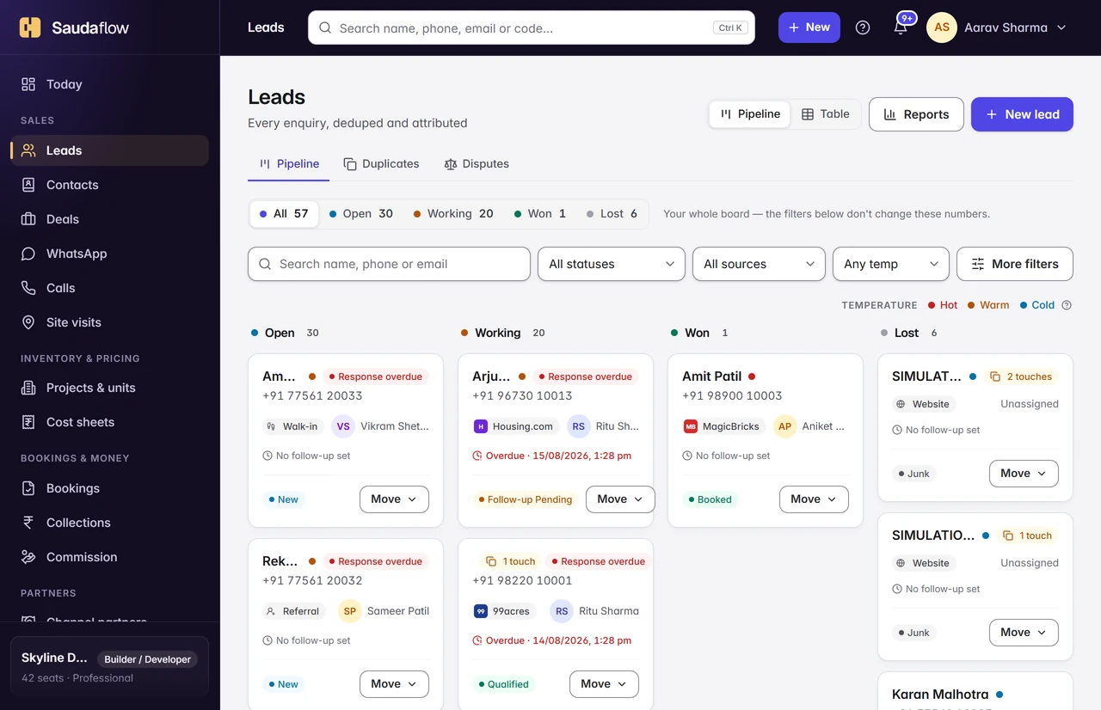The image size is (1101, 710).
Task: Click the temperature legend info icon
Action: pyautogui.click(x=1067, y=305)
